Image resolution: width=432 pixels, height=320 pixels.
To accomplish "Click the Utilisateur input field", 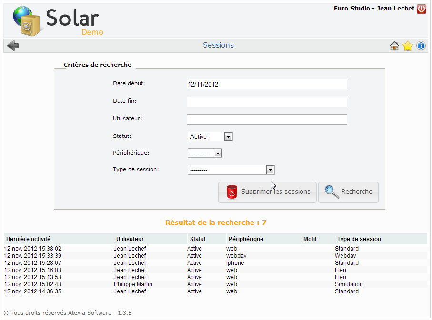I will [267, 119].
